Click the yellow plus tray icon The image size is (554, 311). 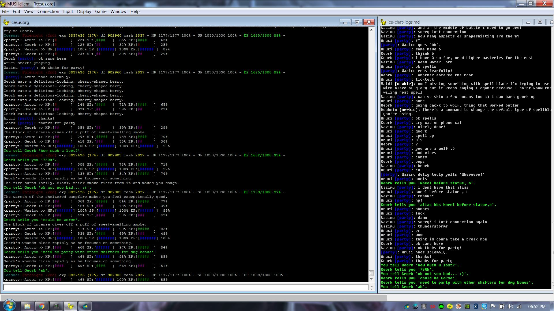(450, 306)
